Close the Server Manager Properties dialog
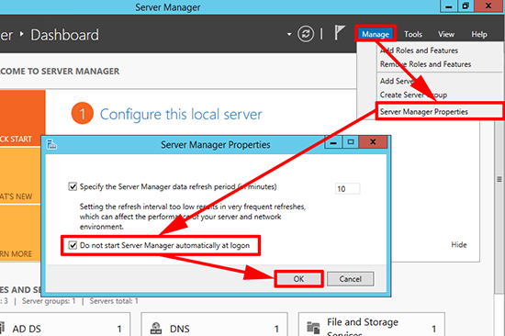Image resolution: width=505 pixels, height=336 pixels. 373,142
